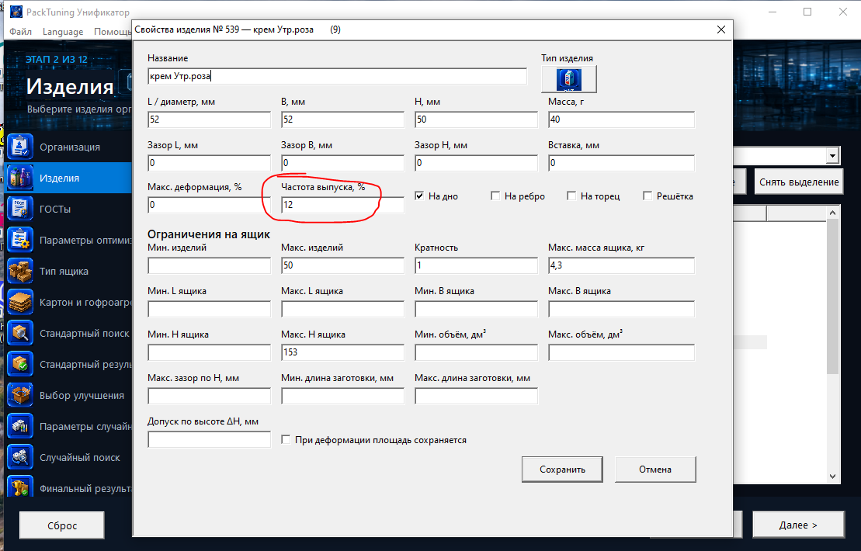Open the Помощь menu
Viewport: 861px width, 551px height.
click(x=112, y=31)
